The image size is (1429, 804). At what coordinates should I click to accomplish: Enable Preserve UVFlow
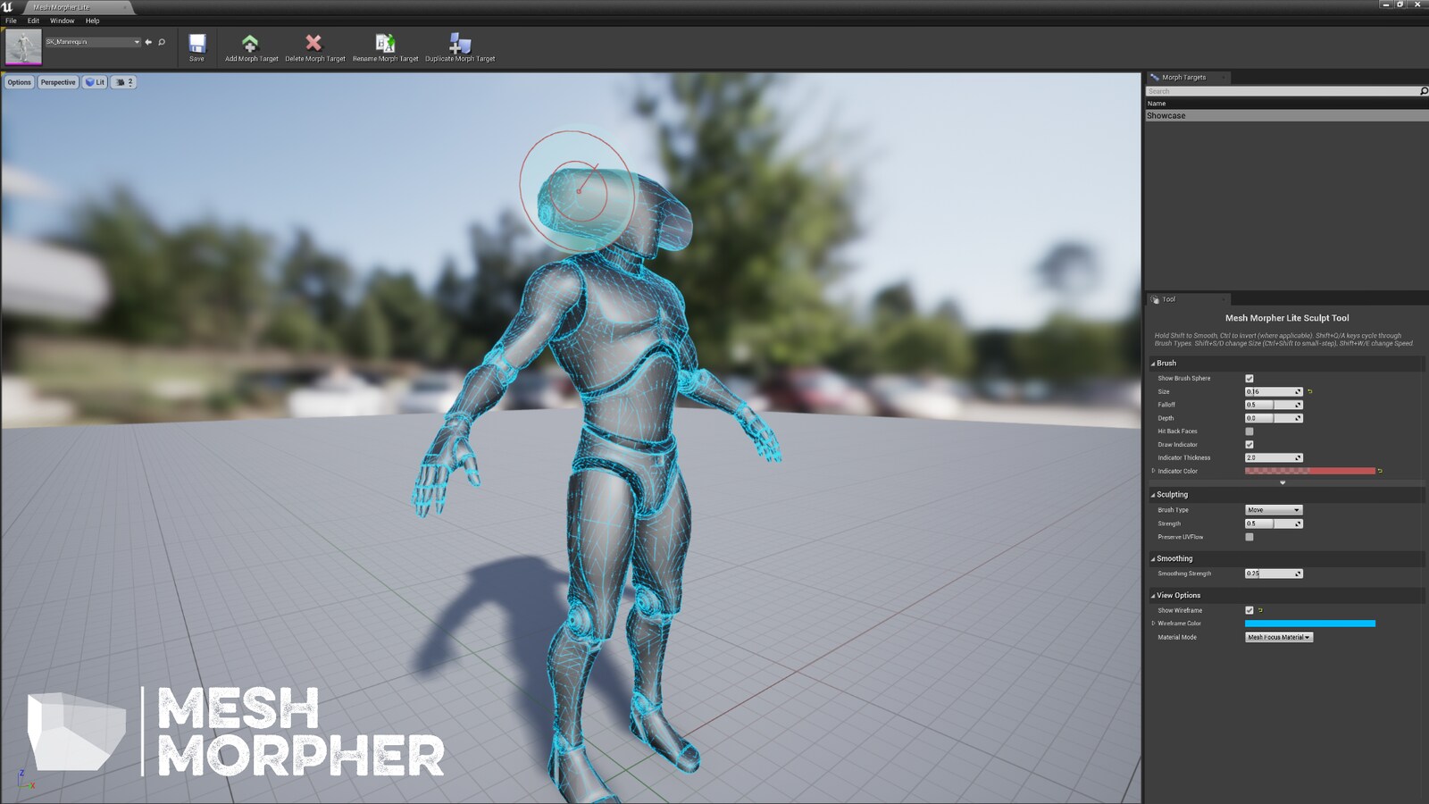(x=1249, y=536)
